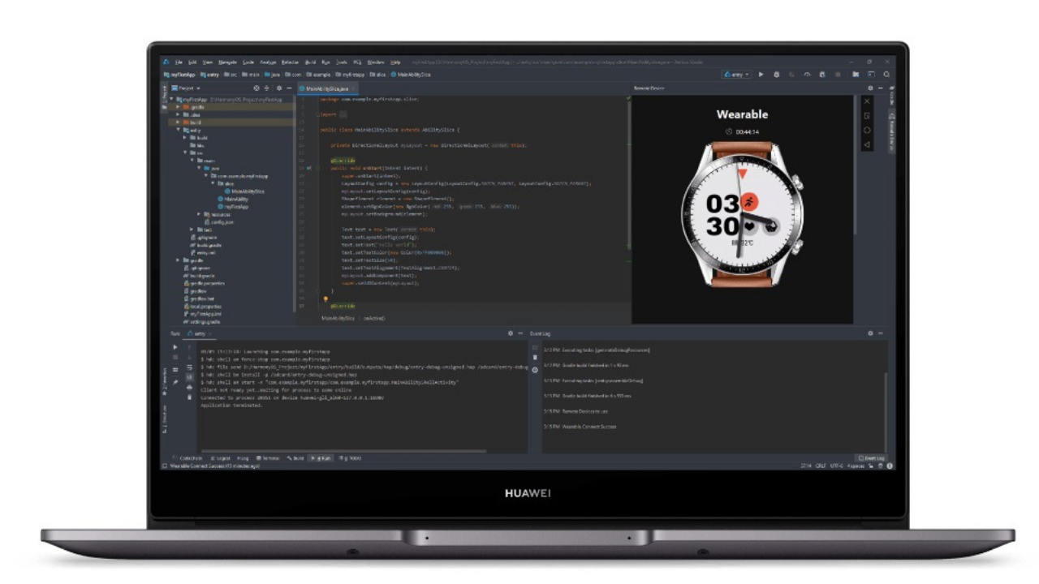Minimize the Remote Device panel

(881, 88)
